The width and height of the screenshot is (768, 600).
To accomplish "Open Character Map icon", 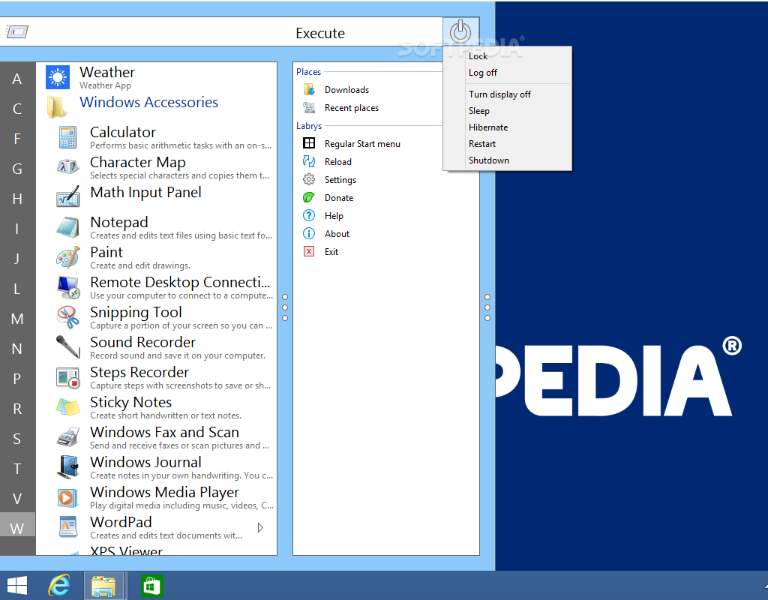I will click(67, 166).
